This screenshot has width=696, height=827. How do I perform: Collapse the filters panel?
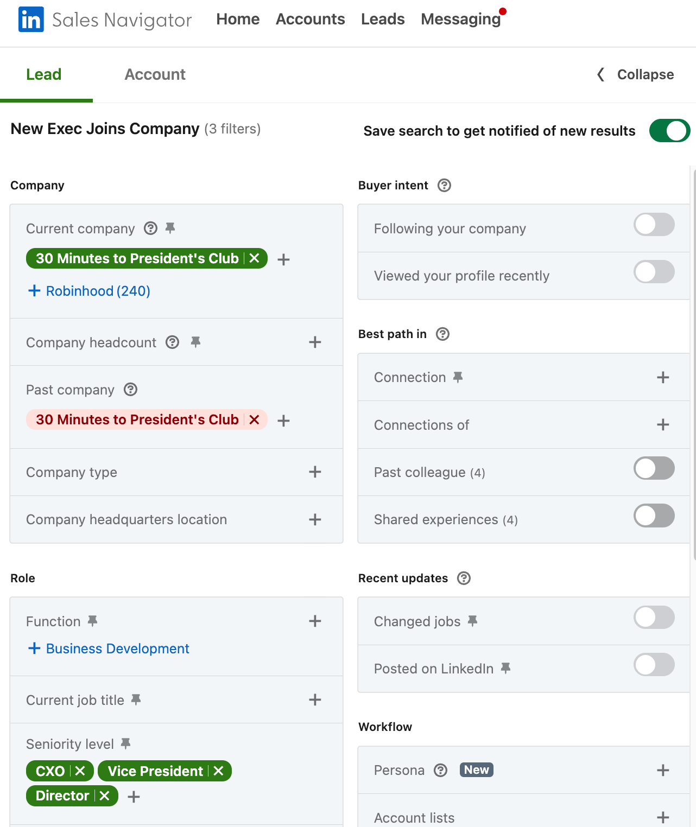pyautogui.click(x=635, y=74)
